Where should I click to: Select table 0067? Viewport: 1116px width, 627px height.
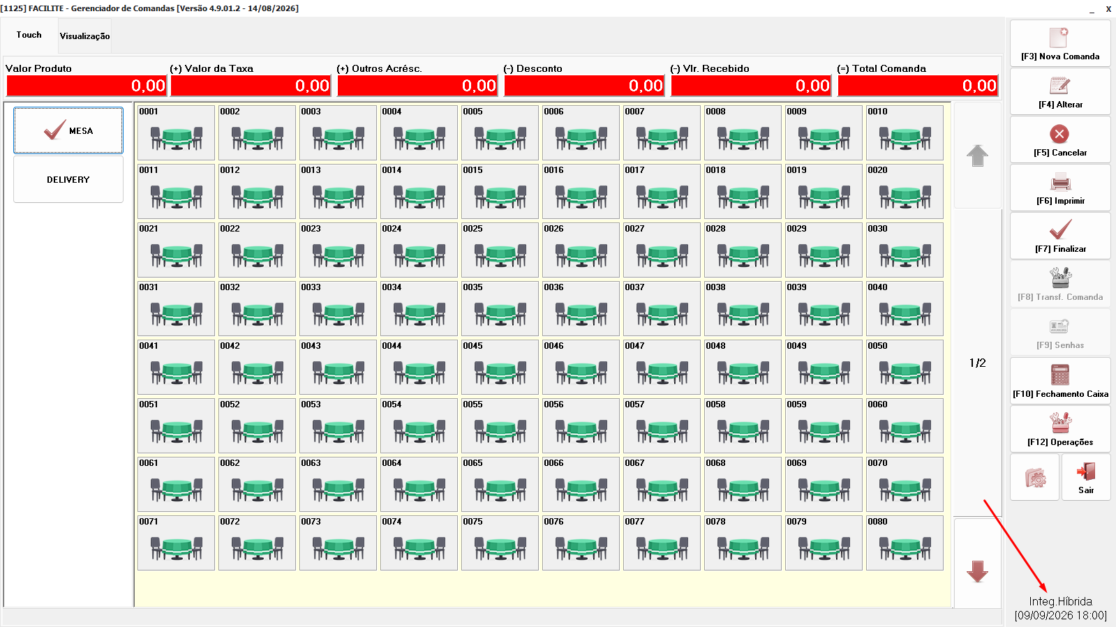[662, 484]
